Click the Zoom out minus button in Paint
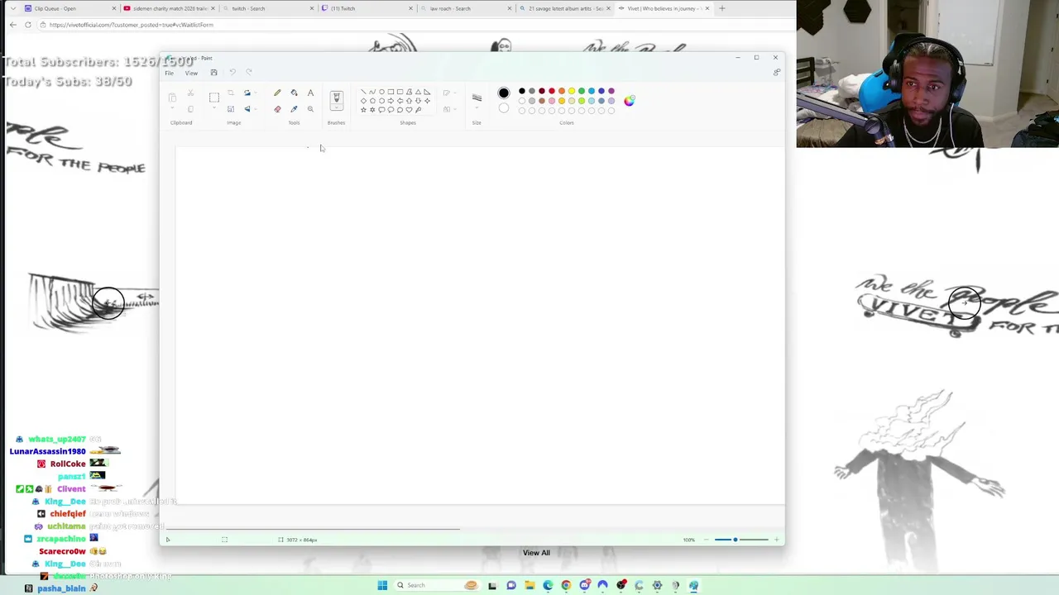1059x595 pixels. tap(706, 540)
